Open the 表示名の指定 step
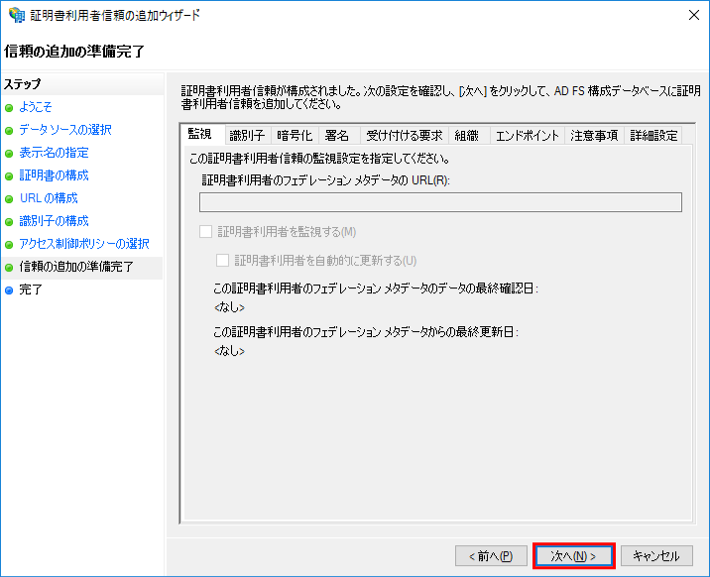The height and width of the screenshot is (577, 710). tap(54, 153)
